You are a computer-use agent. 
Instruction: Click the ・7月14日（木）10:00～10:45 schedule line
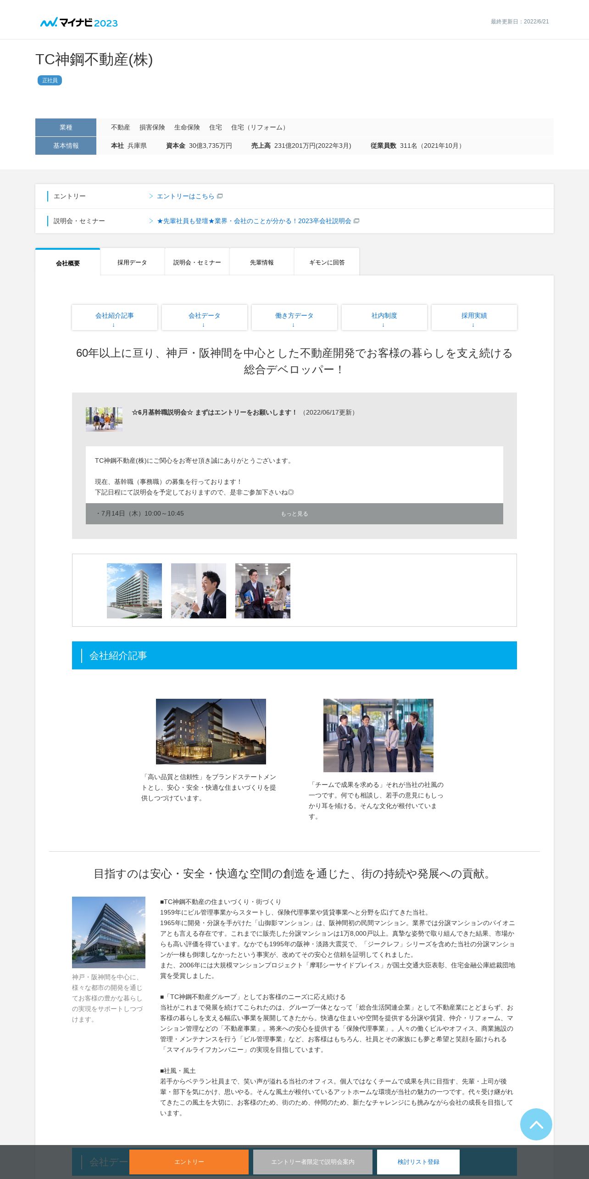click(x=139, y=513)
